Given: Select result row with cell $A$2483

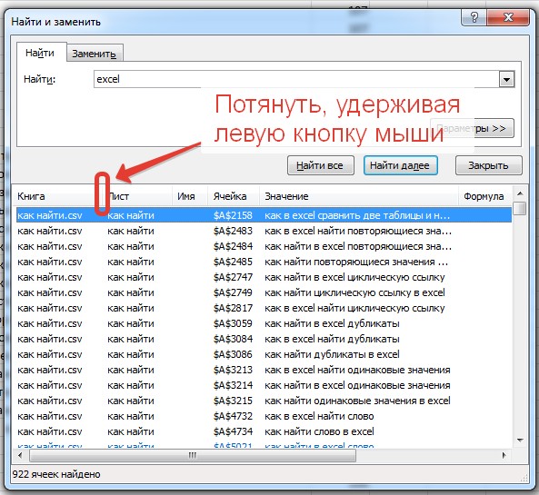Looking at the screenshot, I should point(264,231).
